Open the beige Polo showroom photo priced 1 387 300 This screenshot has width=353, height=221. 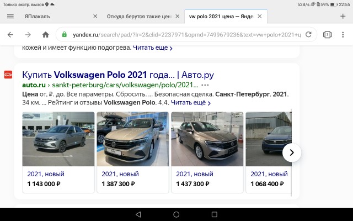coord(133,139)
